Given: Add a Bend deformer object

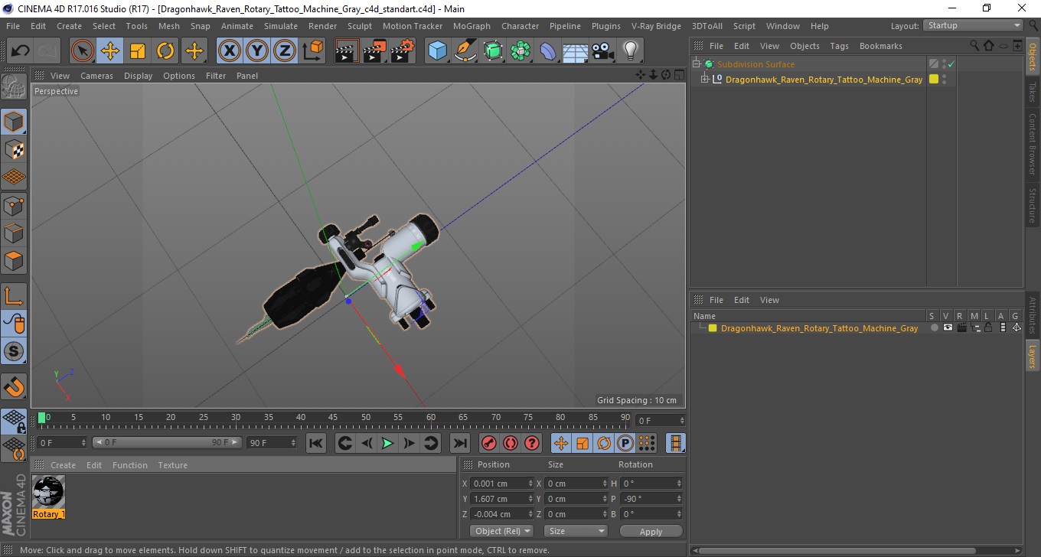Looking at the screenshot, I should click(x=548, y=51).
